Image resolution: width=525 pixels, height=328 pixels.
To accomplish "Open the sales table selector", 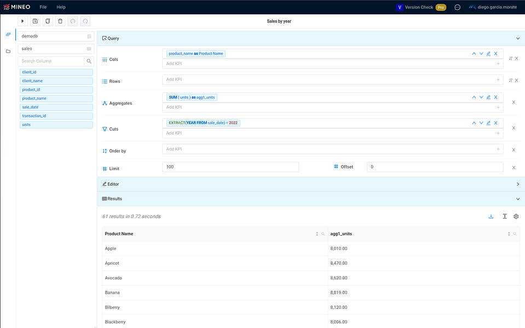I will point(56,49).
